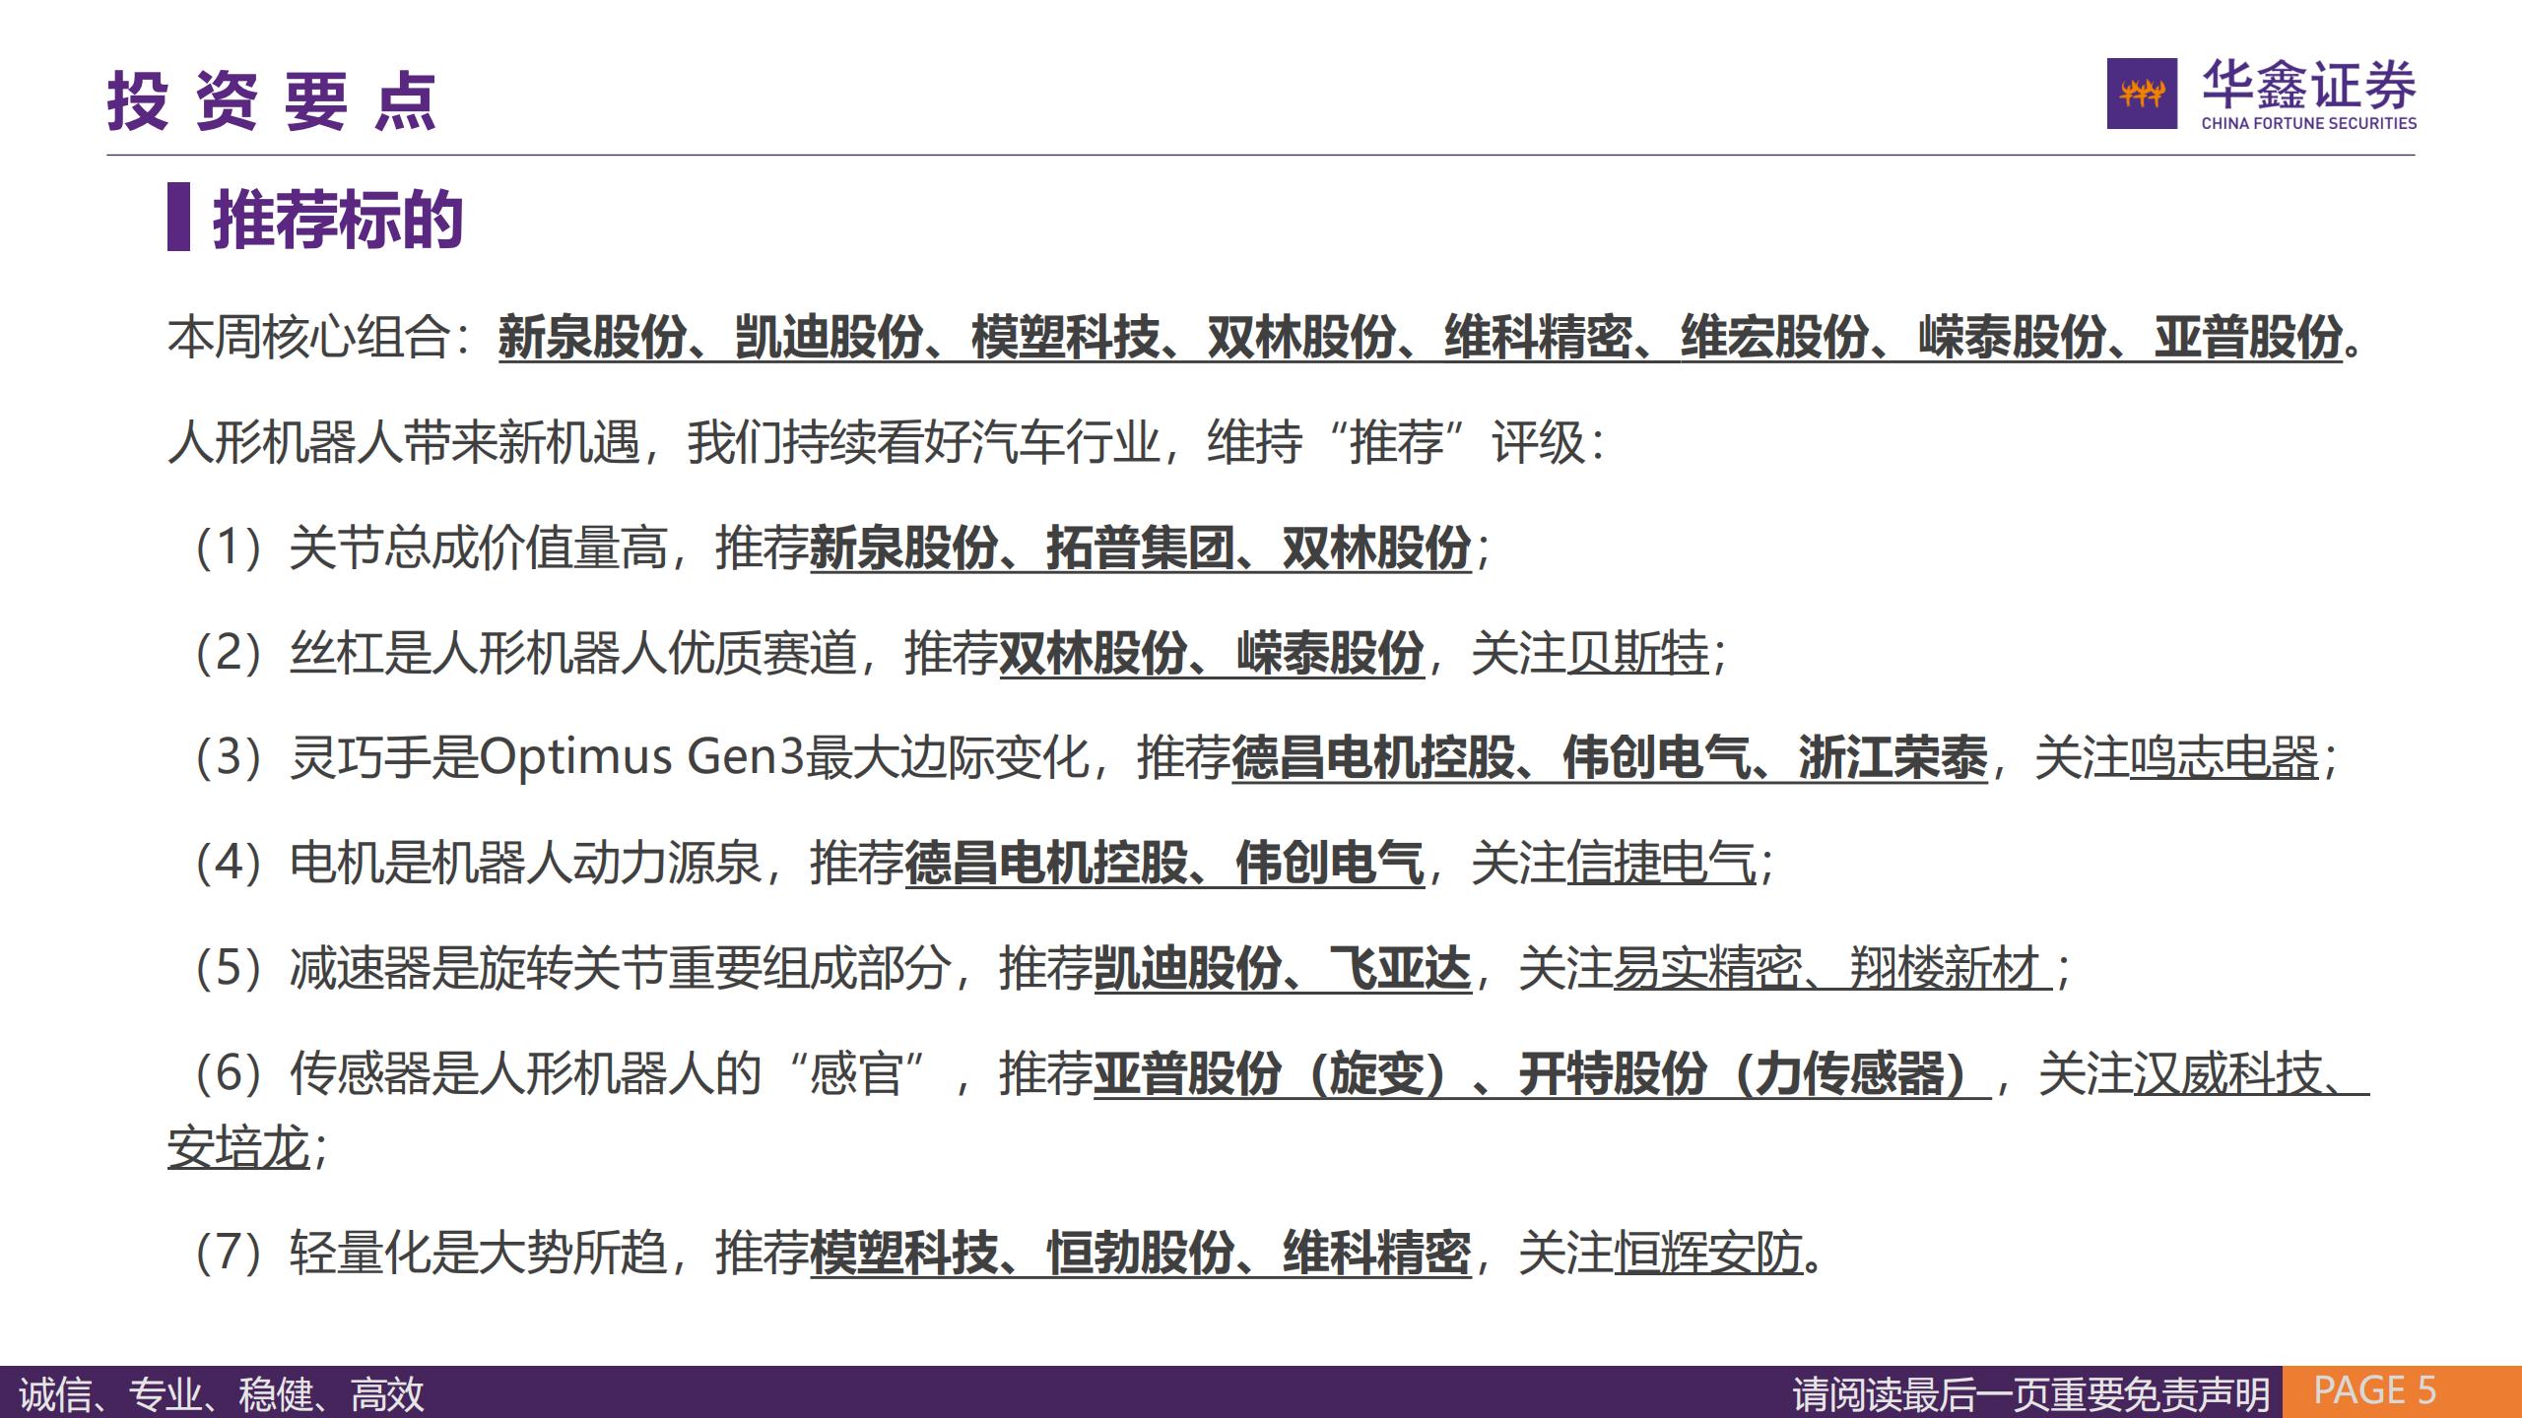Click 德昌电机控股 in item (3)
The image size is (2522, 1418).
1373,757
